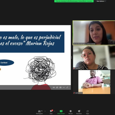Screen dimensions: 115x115
Task: Select Claudia's video tile
Action: tap(94, 57)
